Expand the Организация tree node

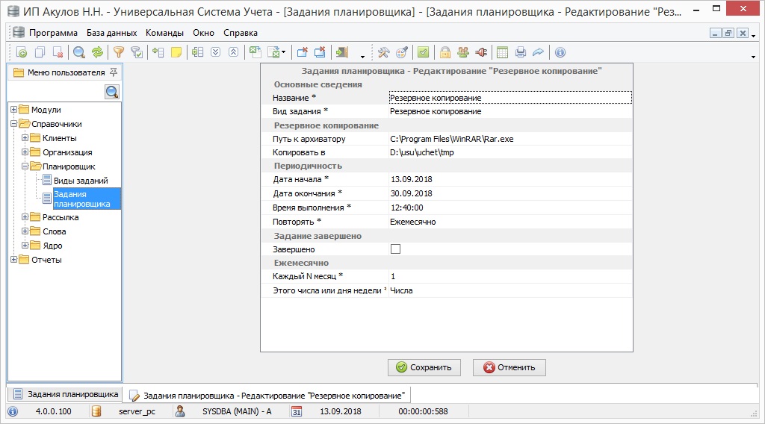25,152
